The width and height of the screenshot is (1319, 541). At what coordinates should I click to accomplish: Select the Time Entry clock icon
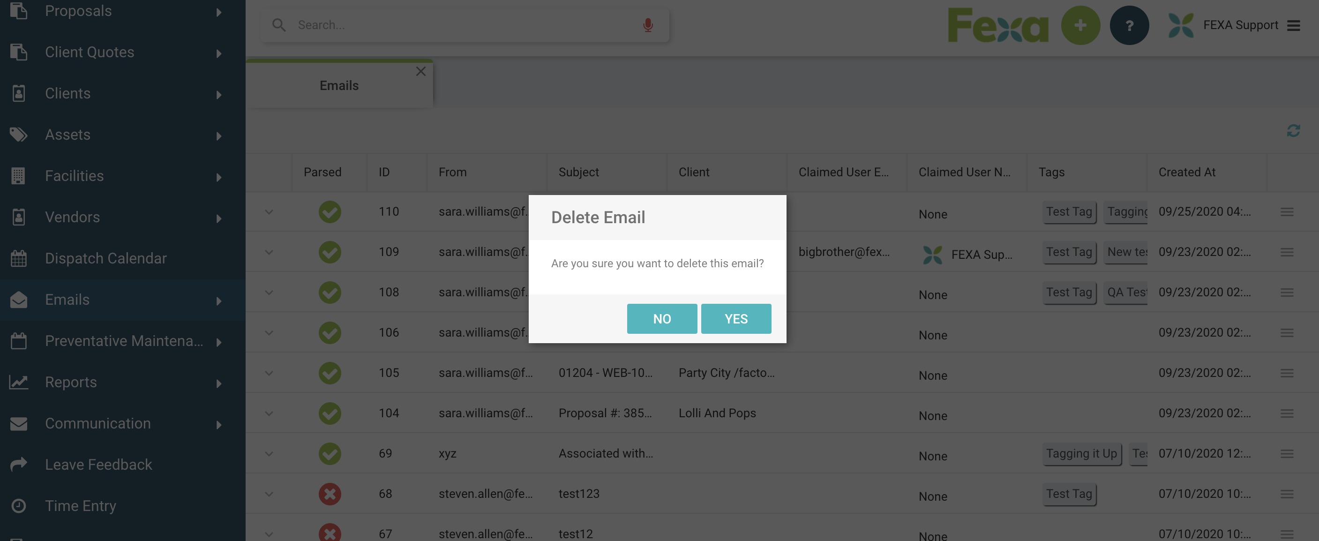click(19, 506)
